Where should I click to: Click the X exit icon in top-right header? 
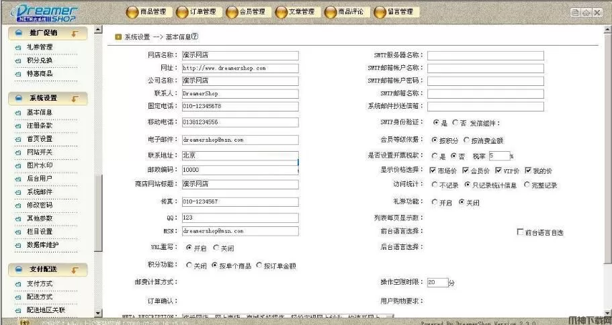point(597,13)
